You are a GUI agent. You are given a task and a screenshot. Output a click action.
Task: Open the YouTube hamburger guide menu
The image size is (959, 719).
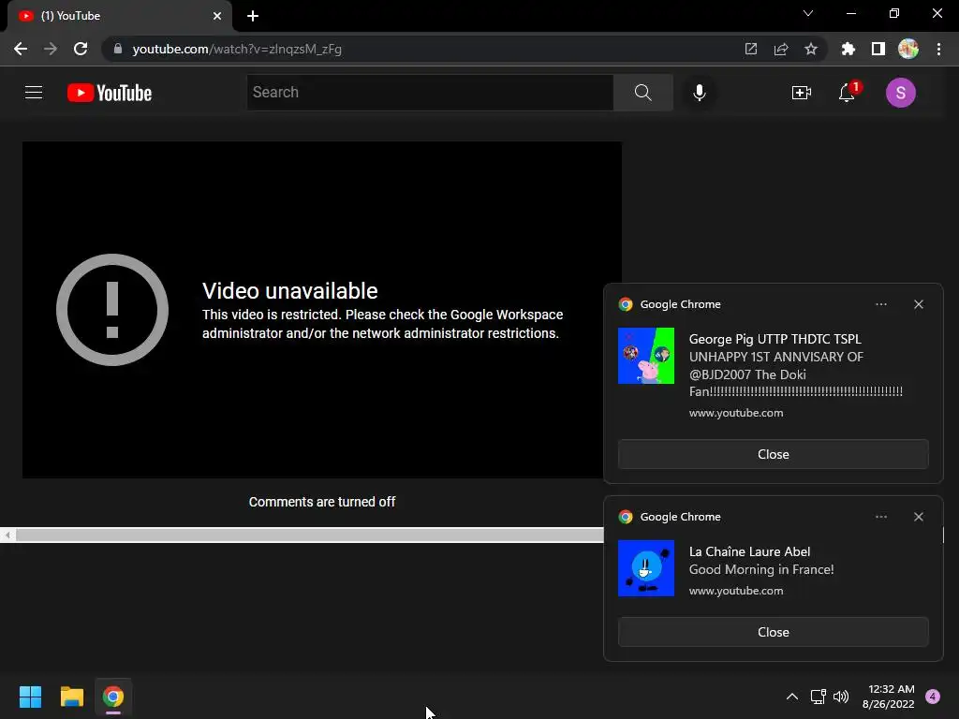tap(34, 93)
